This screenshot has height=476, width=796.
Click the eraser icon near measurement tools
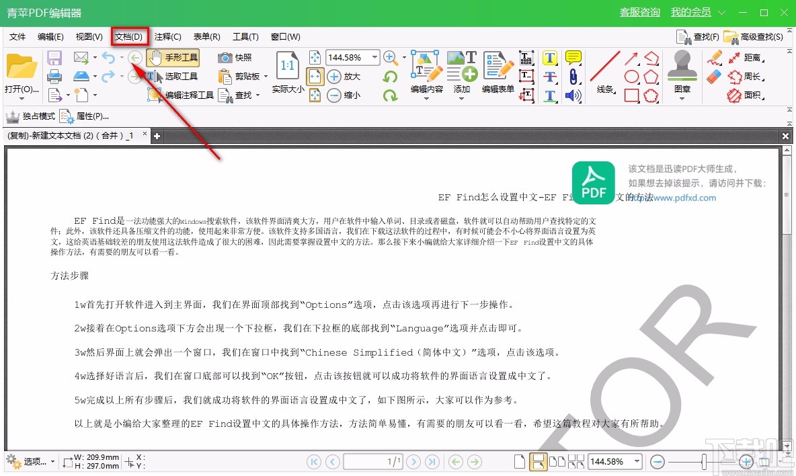pos(714,77)
